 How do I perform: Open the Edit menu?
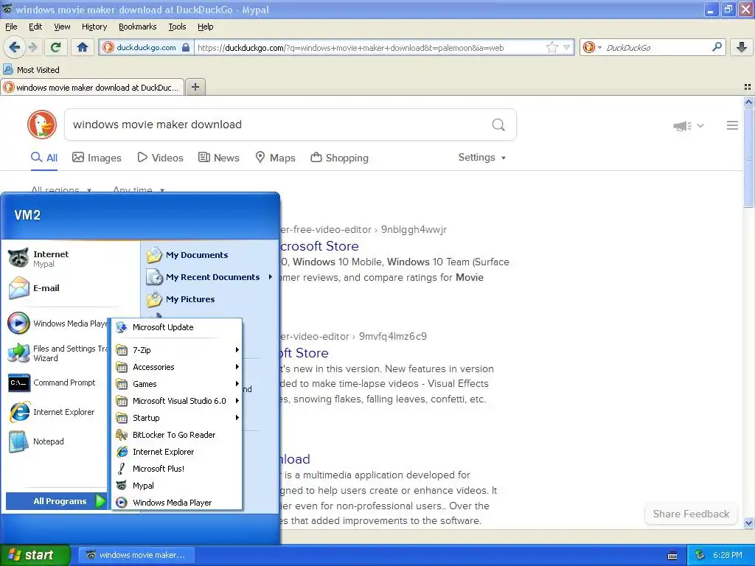(35, 27)
